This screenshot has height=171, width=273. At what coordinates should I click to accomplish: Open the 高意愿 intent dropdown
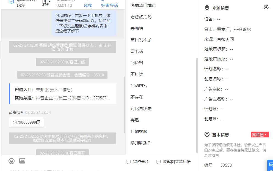tap(260, 135)
